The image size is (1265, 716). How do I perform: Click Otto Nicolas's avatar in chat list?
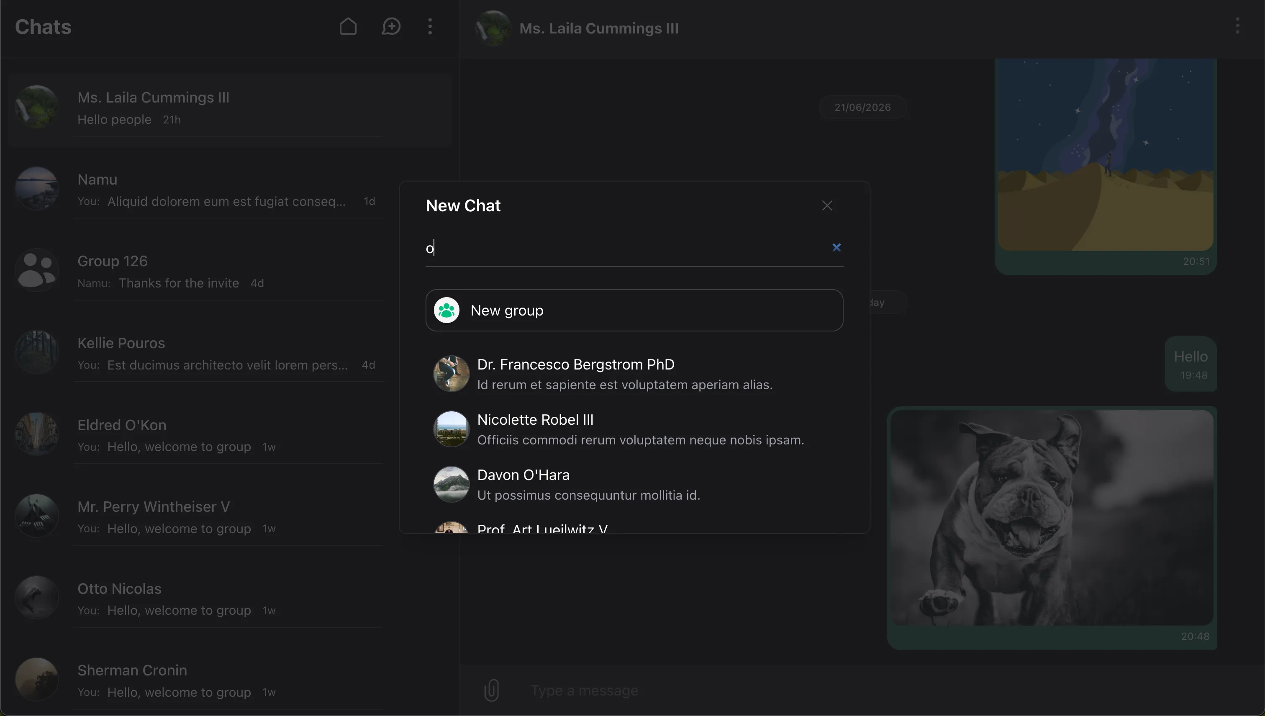37,598
